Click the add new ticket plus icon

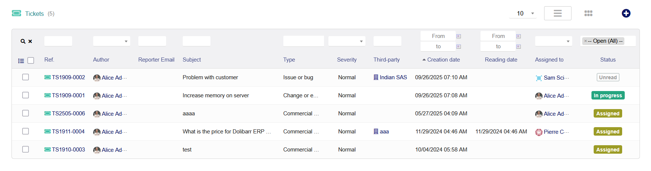point(626,13)
